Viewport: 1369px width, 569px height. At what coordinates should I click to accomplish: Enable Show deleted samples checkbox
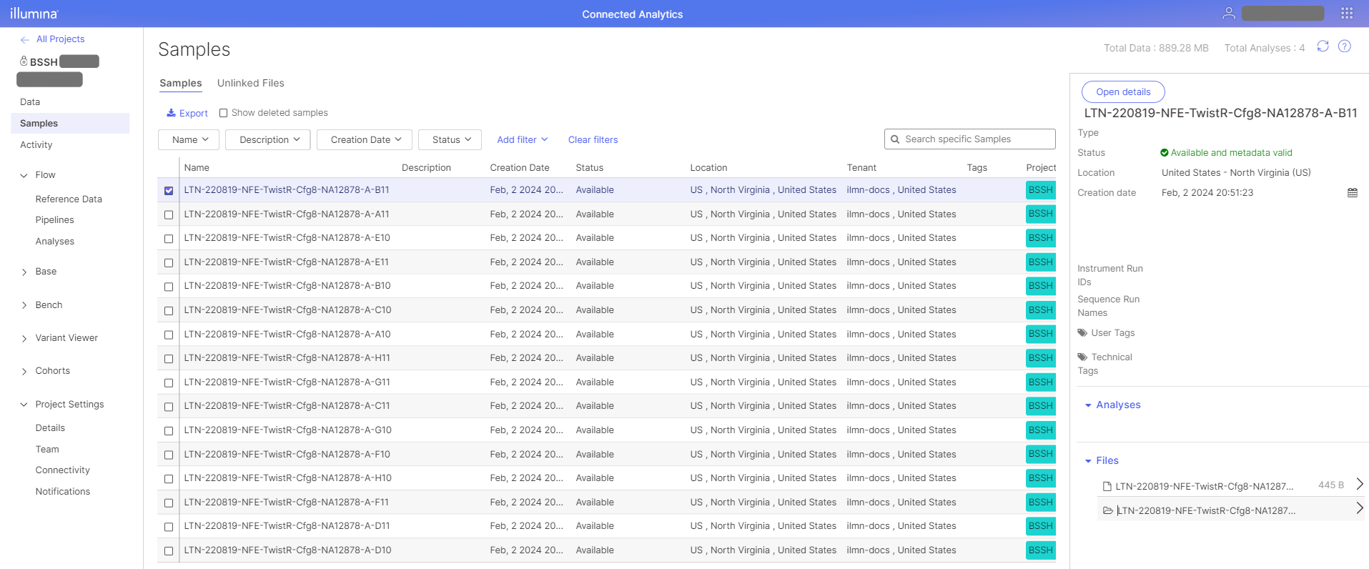(223, 113)
